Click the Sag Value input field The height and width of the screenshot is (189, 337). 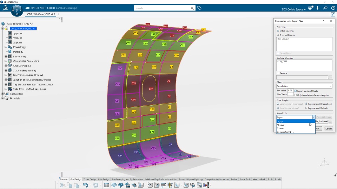tap(290, 91)
